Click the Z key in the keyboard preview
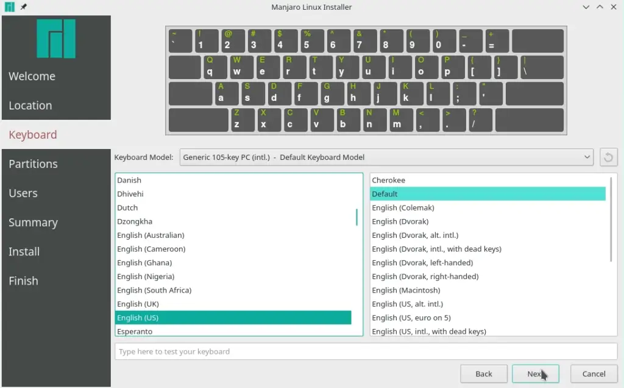 243,120
